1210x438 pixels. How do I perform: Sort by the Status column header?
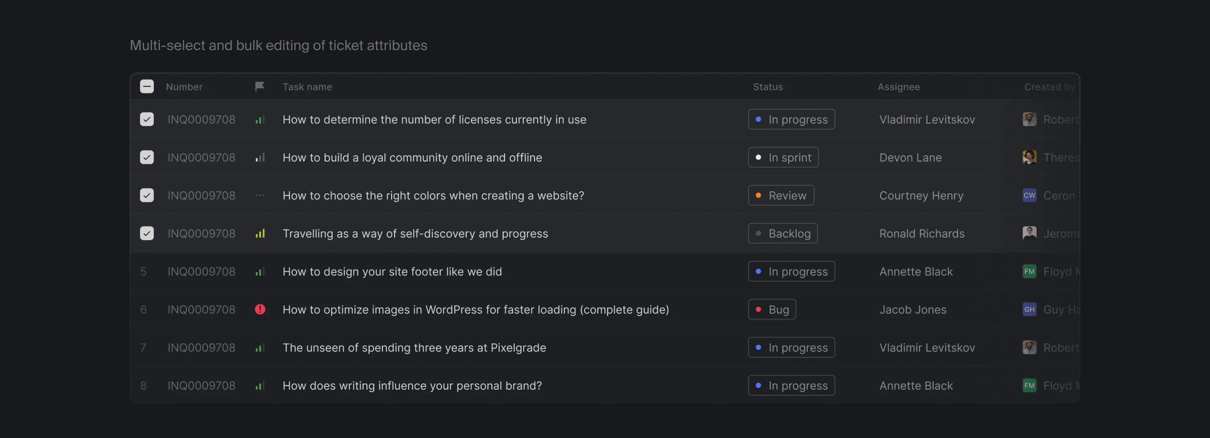pos(767,87)
